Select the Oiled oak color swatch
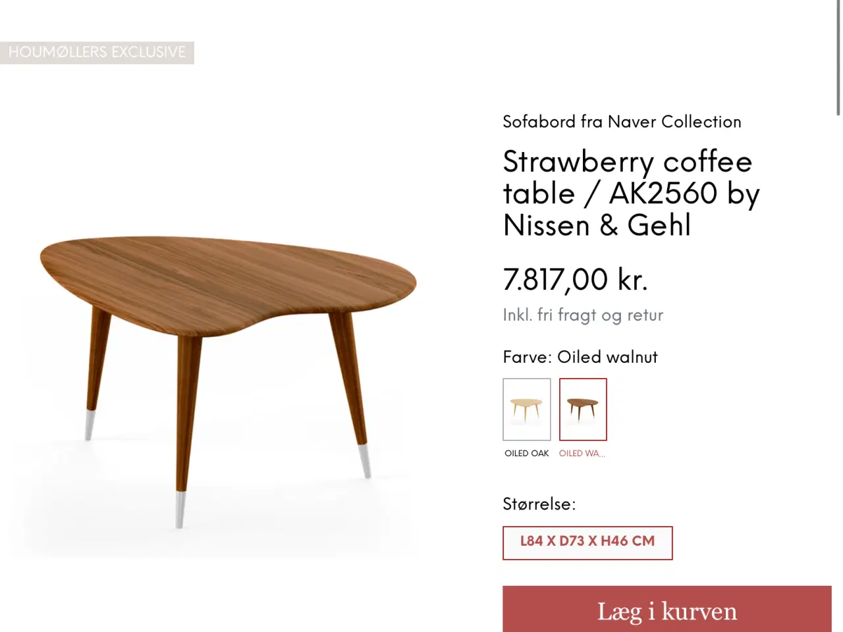843x632 pixels. click(526, 409)
